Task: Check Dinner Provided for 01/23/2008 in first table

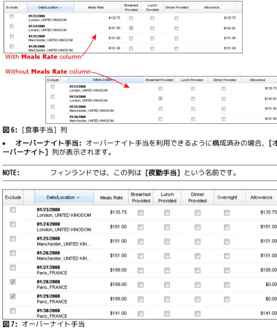Action: tap(177, 18)
